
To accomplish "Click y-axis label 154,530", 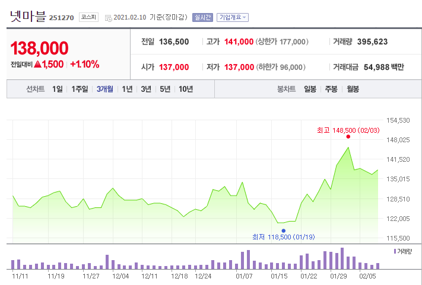I will [398, 120].
